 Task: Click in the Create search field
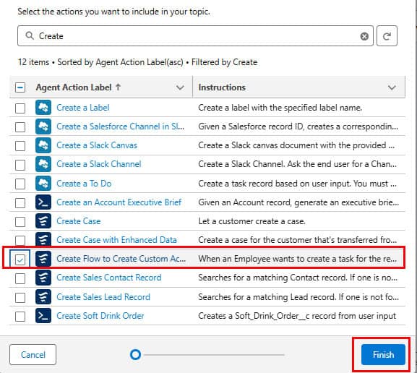click(x=195, y=36)
